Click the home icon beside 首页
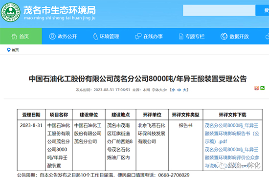Image resolution: width=269 pixels, height=177 pixels. [x=14, y=37]
